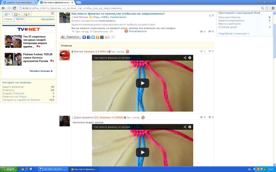The width and height of the screenshot is (276, 172).
Task: Select the Как плести фенечки browser tab
Action: [57, 2]
